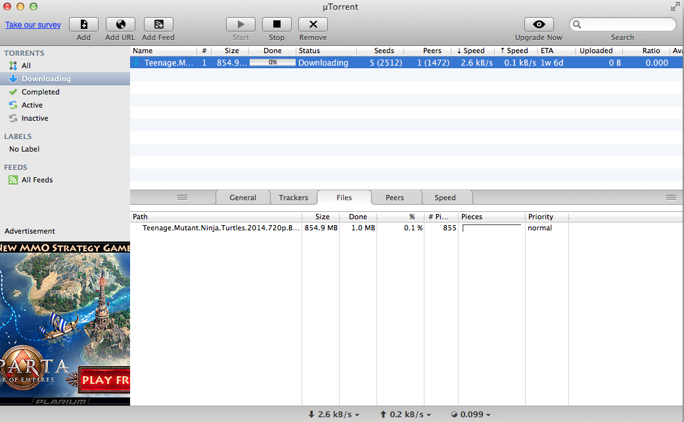This screenshot has width=684, height=422.
Task: Open the Peers tab
Action: pos(395,198)
